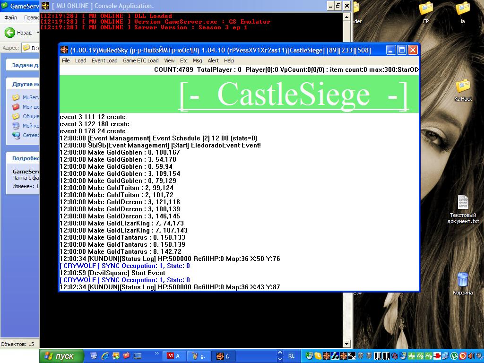The image size is (484, 363).
Task: Click the red flag tray icon
Action: (x=437, y=356)
